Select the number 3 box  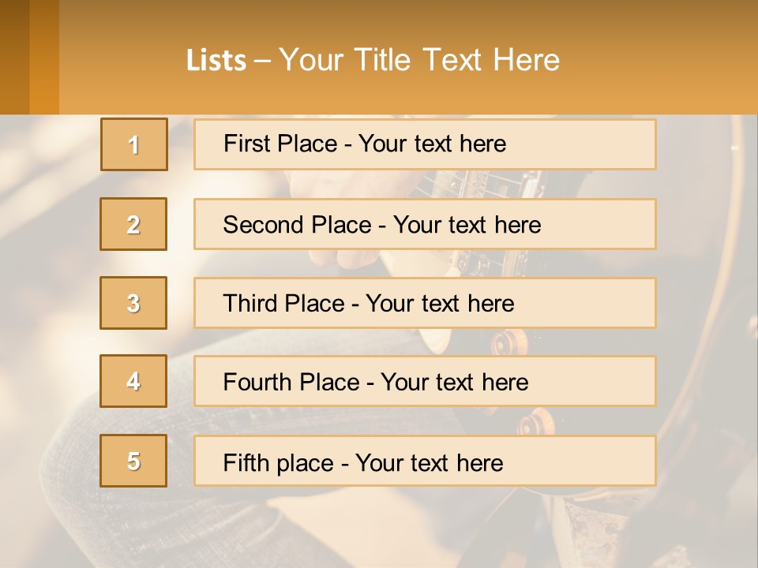133,303
